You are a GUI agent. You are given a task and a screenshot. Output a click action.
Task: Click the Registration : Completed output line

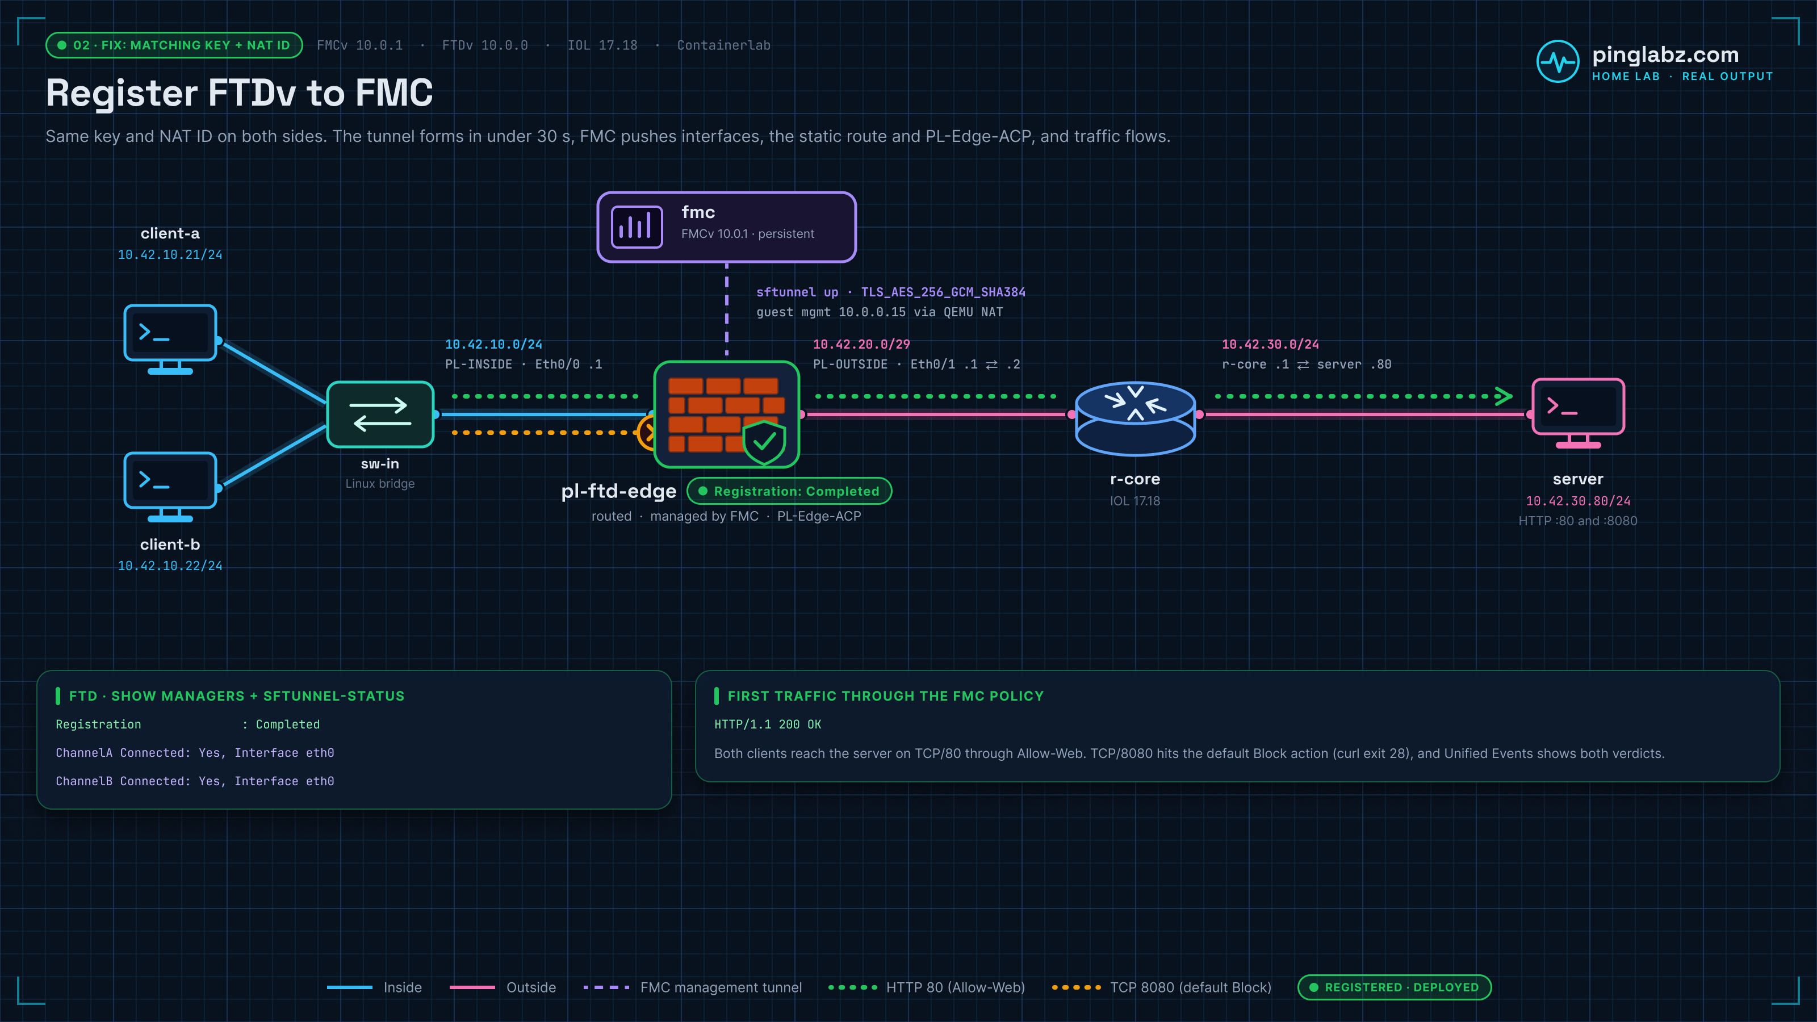[x=187, y=724]
